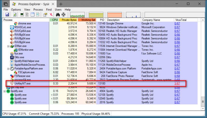
Task: Select the AppleMobileDeviceProcess row
Action: (x=100, y=65)
